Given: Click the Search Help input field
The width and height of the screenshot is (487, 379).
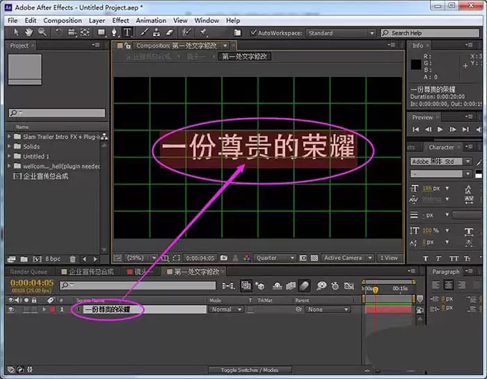Looking at the screenshot, I should 430,33.
